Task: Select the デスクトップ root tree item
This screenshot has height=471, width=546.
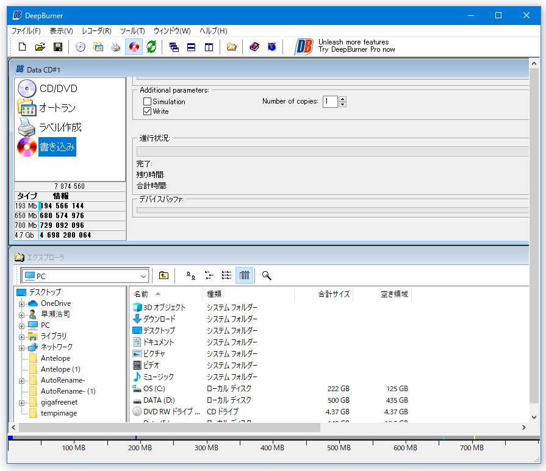Action: (x=45, y=292)
